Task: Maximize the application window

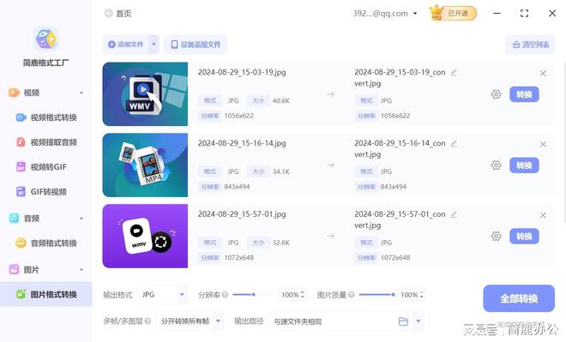Action: [525, 14]
